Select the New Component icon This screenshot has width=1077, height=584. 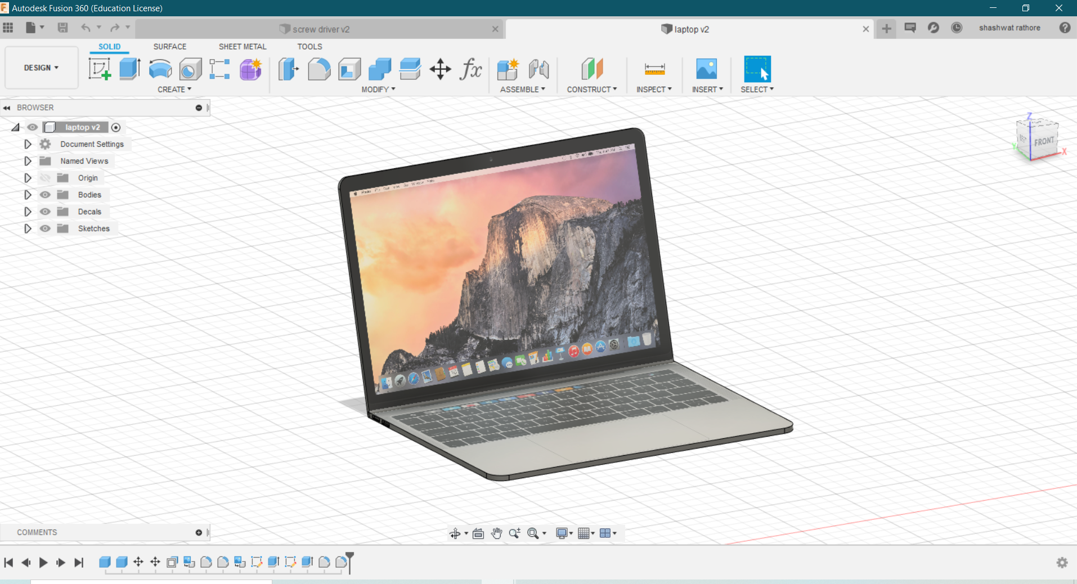click(508, 69)
